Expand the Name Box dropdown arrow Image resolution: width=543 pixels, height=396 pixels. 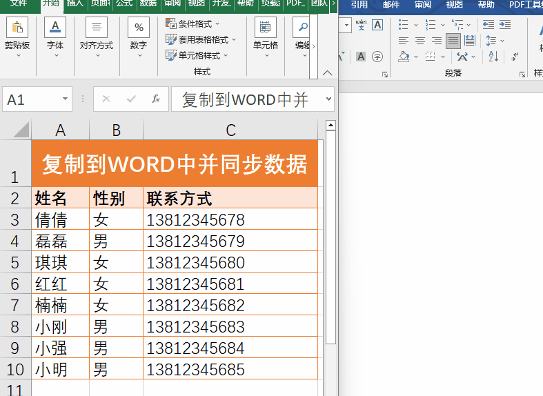point(65,99)
